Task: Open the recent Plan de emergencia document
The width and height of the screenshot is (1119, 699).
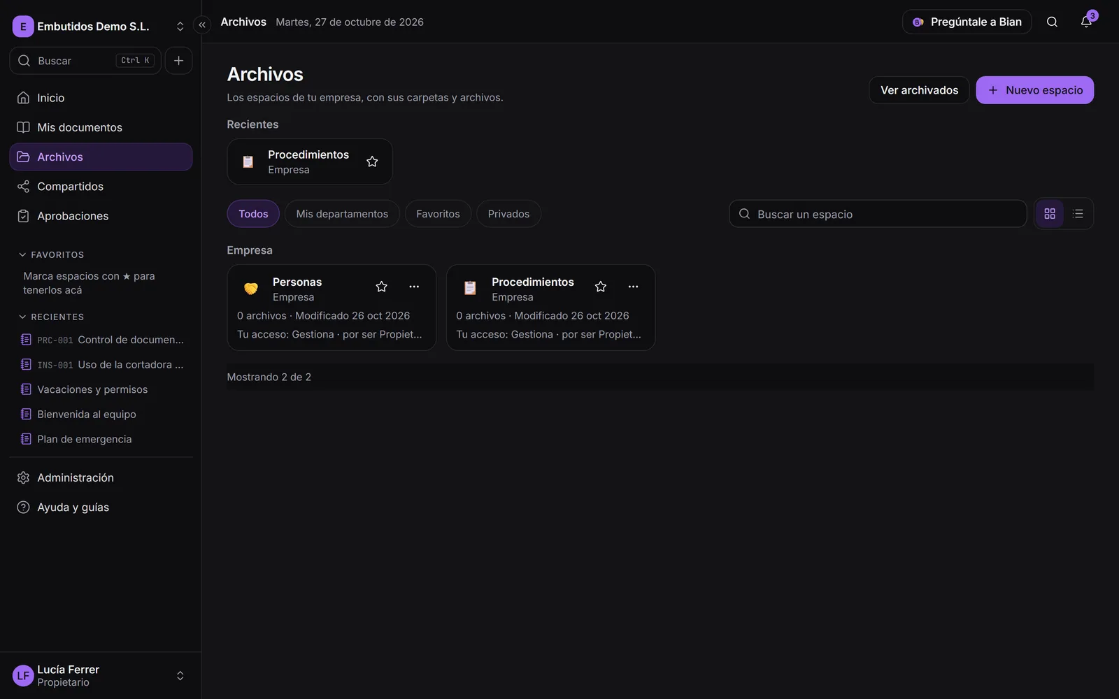Action: [103, 439]
